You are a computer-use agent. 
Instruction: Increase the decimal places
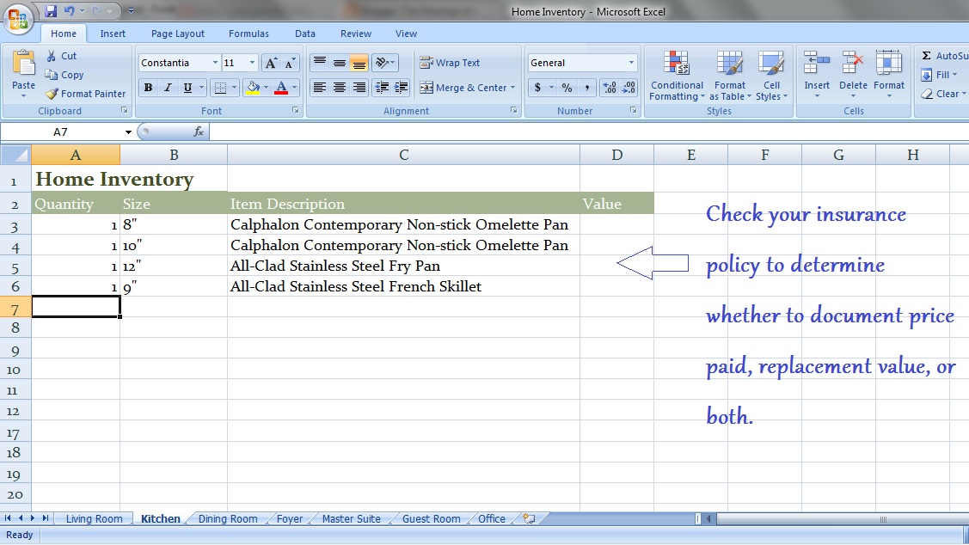click(610, 88)
